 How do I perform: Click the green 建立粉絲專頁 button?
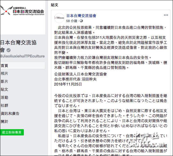tap(12, 132)
